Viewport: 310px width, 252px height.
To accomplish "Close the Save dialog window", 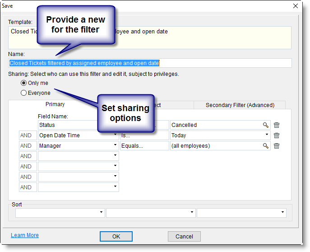I will [296, 6].
